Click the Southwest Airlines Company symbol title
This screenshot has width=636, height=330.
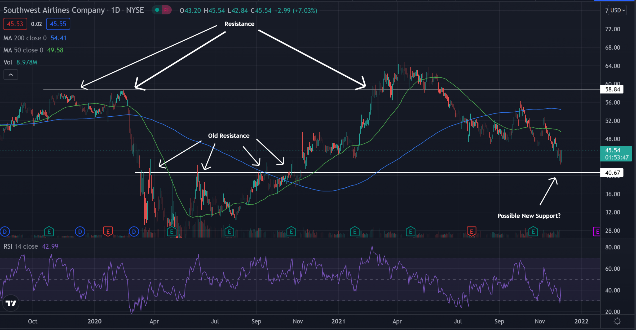point(54,10)
